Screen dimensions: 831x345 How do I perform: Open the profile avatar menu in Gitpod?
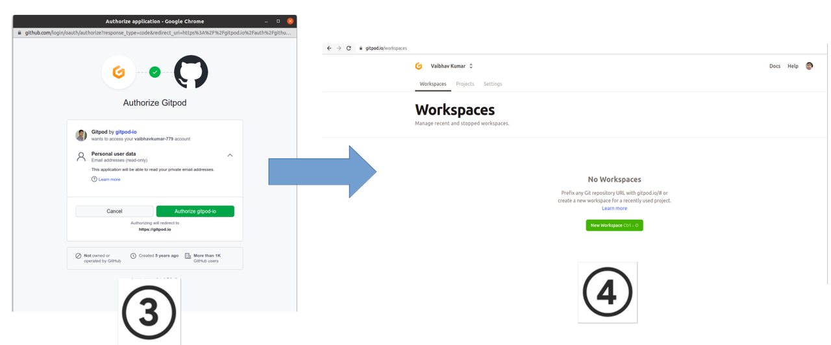point(810,66)
